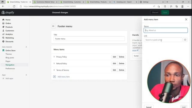Grab Refund Policy drag handle
The image size is (192, 108).
click(54, 63)
